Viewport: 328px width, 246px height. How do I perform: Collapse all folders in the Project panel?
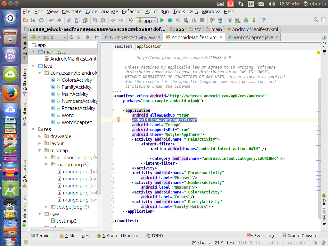(78, 37)
